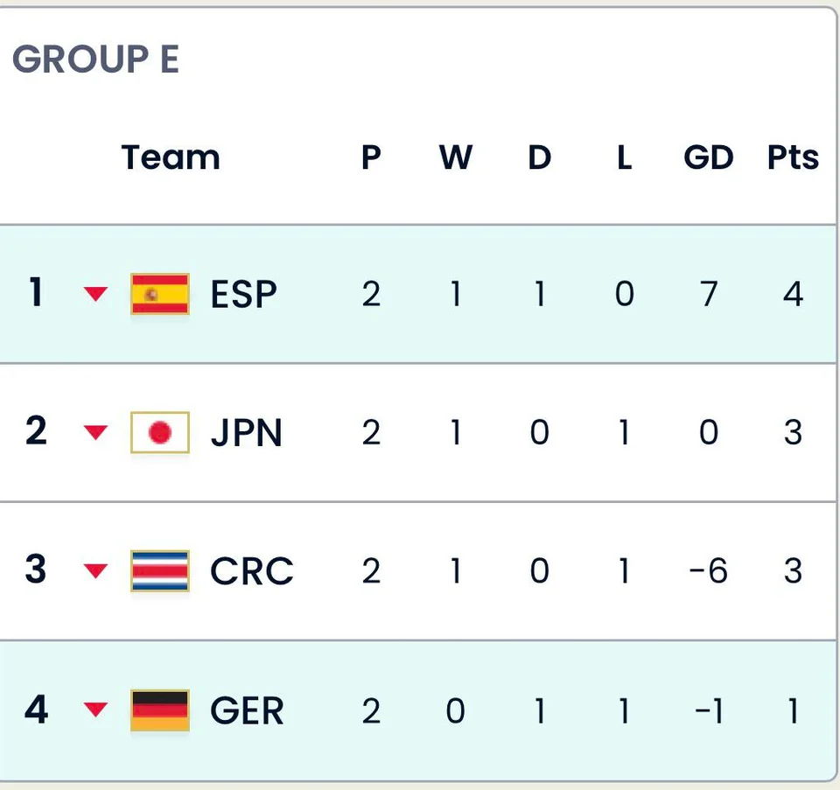This screenshot has width=840, height=790.
Task: Click Costa Rica's goal difference -6
Action: point(708,571)
